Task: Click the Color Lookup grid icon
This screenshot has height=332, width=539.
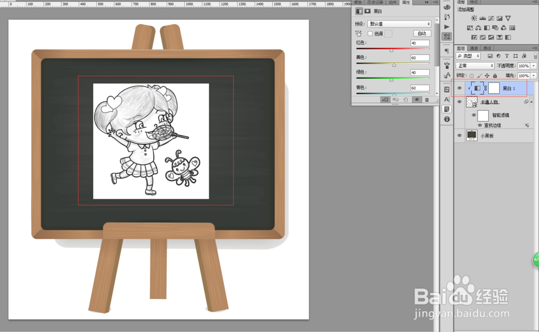Action: pos(512,28)
